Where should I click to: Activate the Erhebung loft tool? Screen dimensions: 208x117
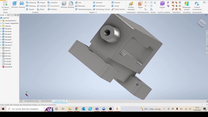[31, 6]
